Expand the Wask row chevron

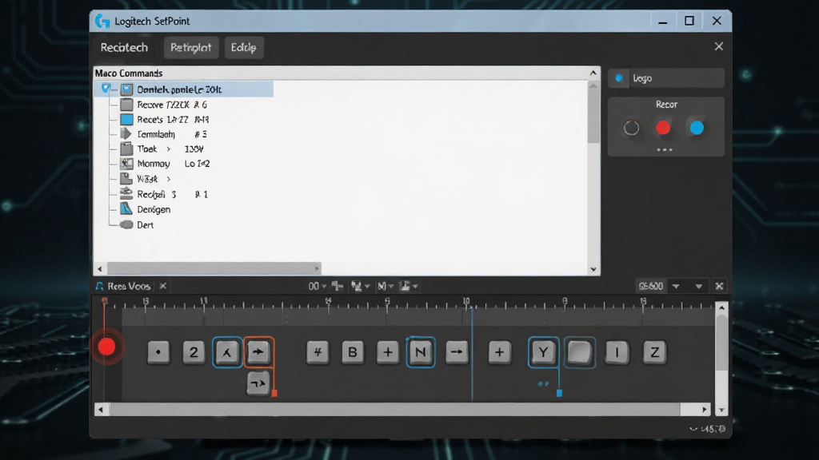click(168, 179)
